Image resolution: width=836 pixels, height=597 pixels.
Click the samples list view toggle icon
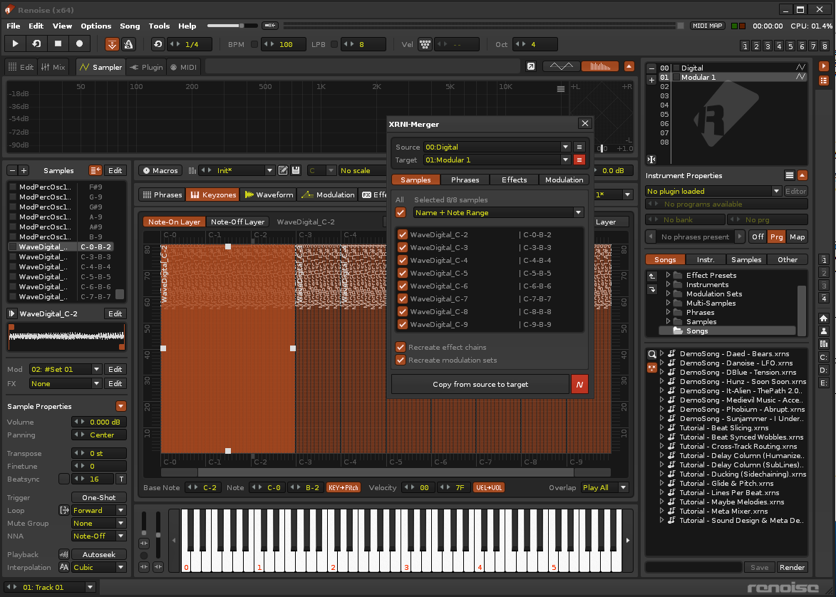pos(96,170)
